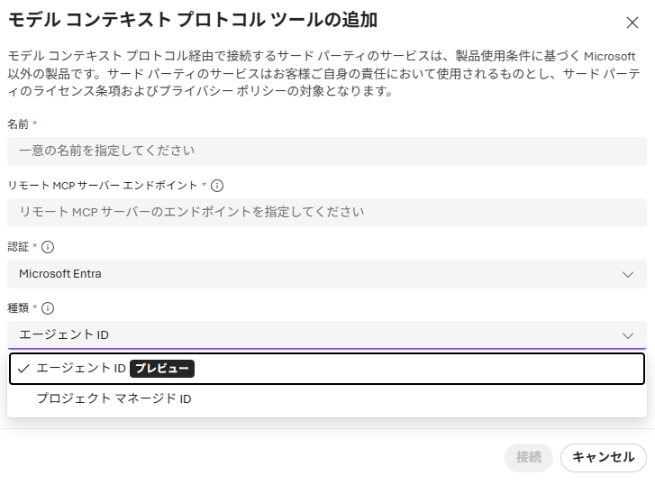Click the プレビュー badge
Image resolution: width=655 pixels, height=485 pixels.
(162, 369)
